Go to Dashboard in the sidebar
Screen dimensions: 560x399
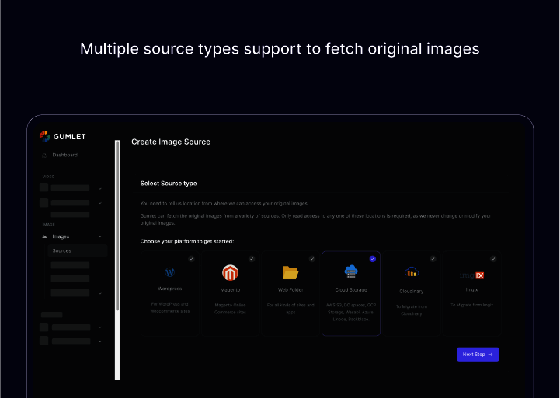(64, 155)
